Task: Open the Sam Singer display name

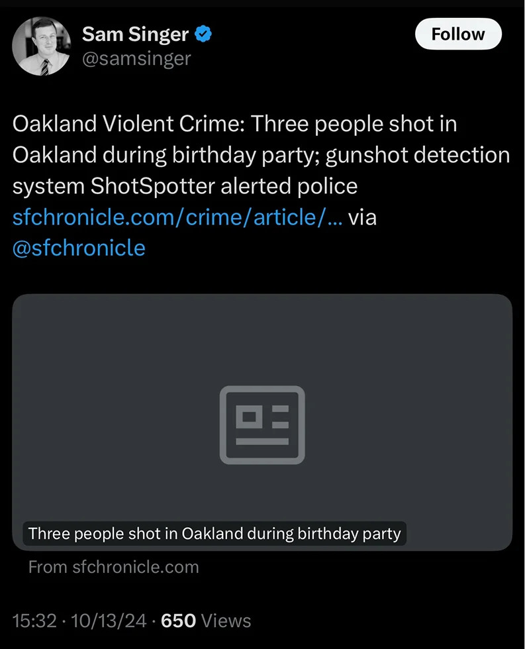Action: pyautogui.click(x=135, y=34)
